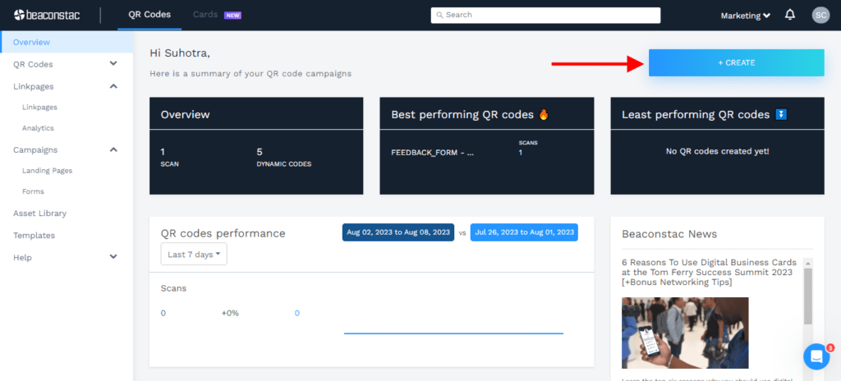Viewport: 841px width, 381px height.
Task: Switch to the QR Codes tab
Action: coord(149,15)
